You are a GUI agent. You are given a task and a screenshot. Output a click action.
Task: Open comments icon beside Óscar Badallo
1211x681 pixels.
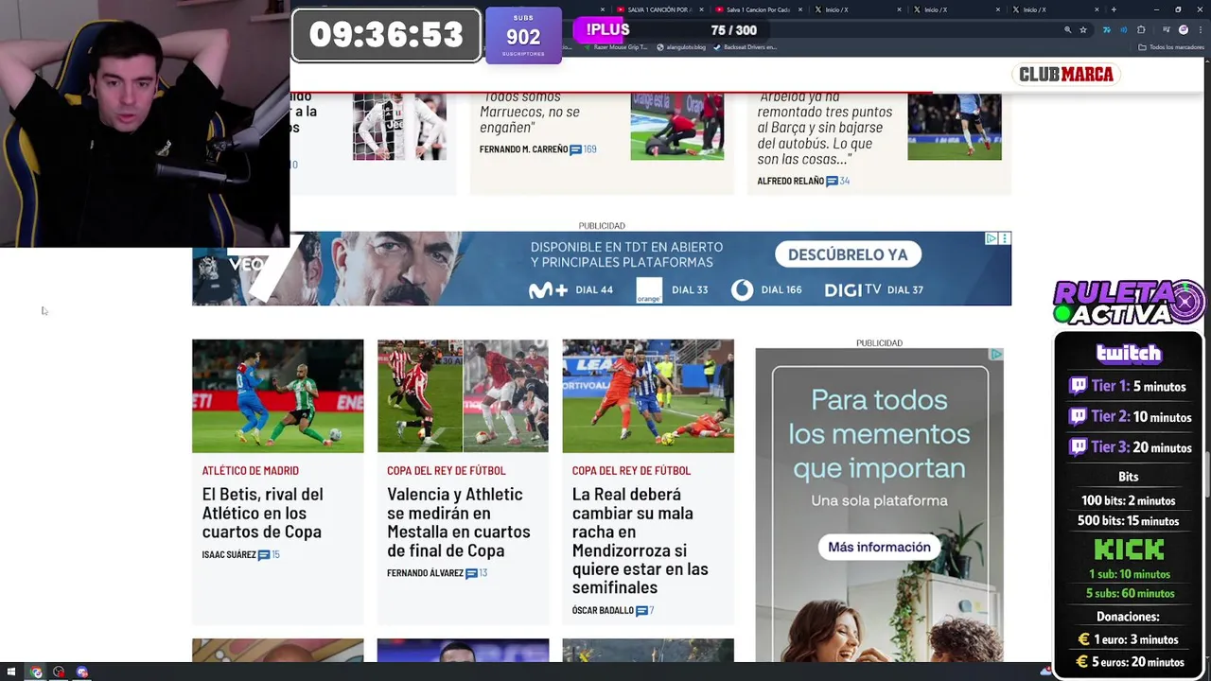(641, 611)
